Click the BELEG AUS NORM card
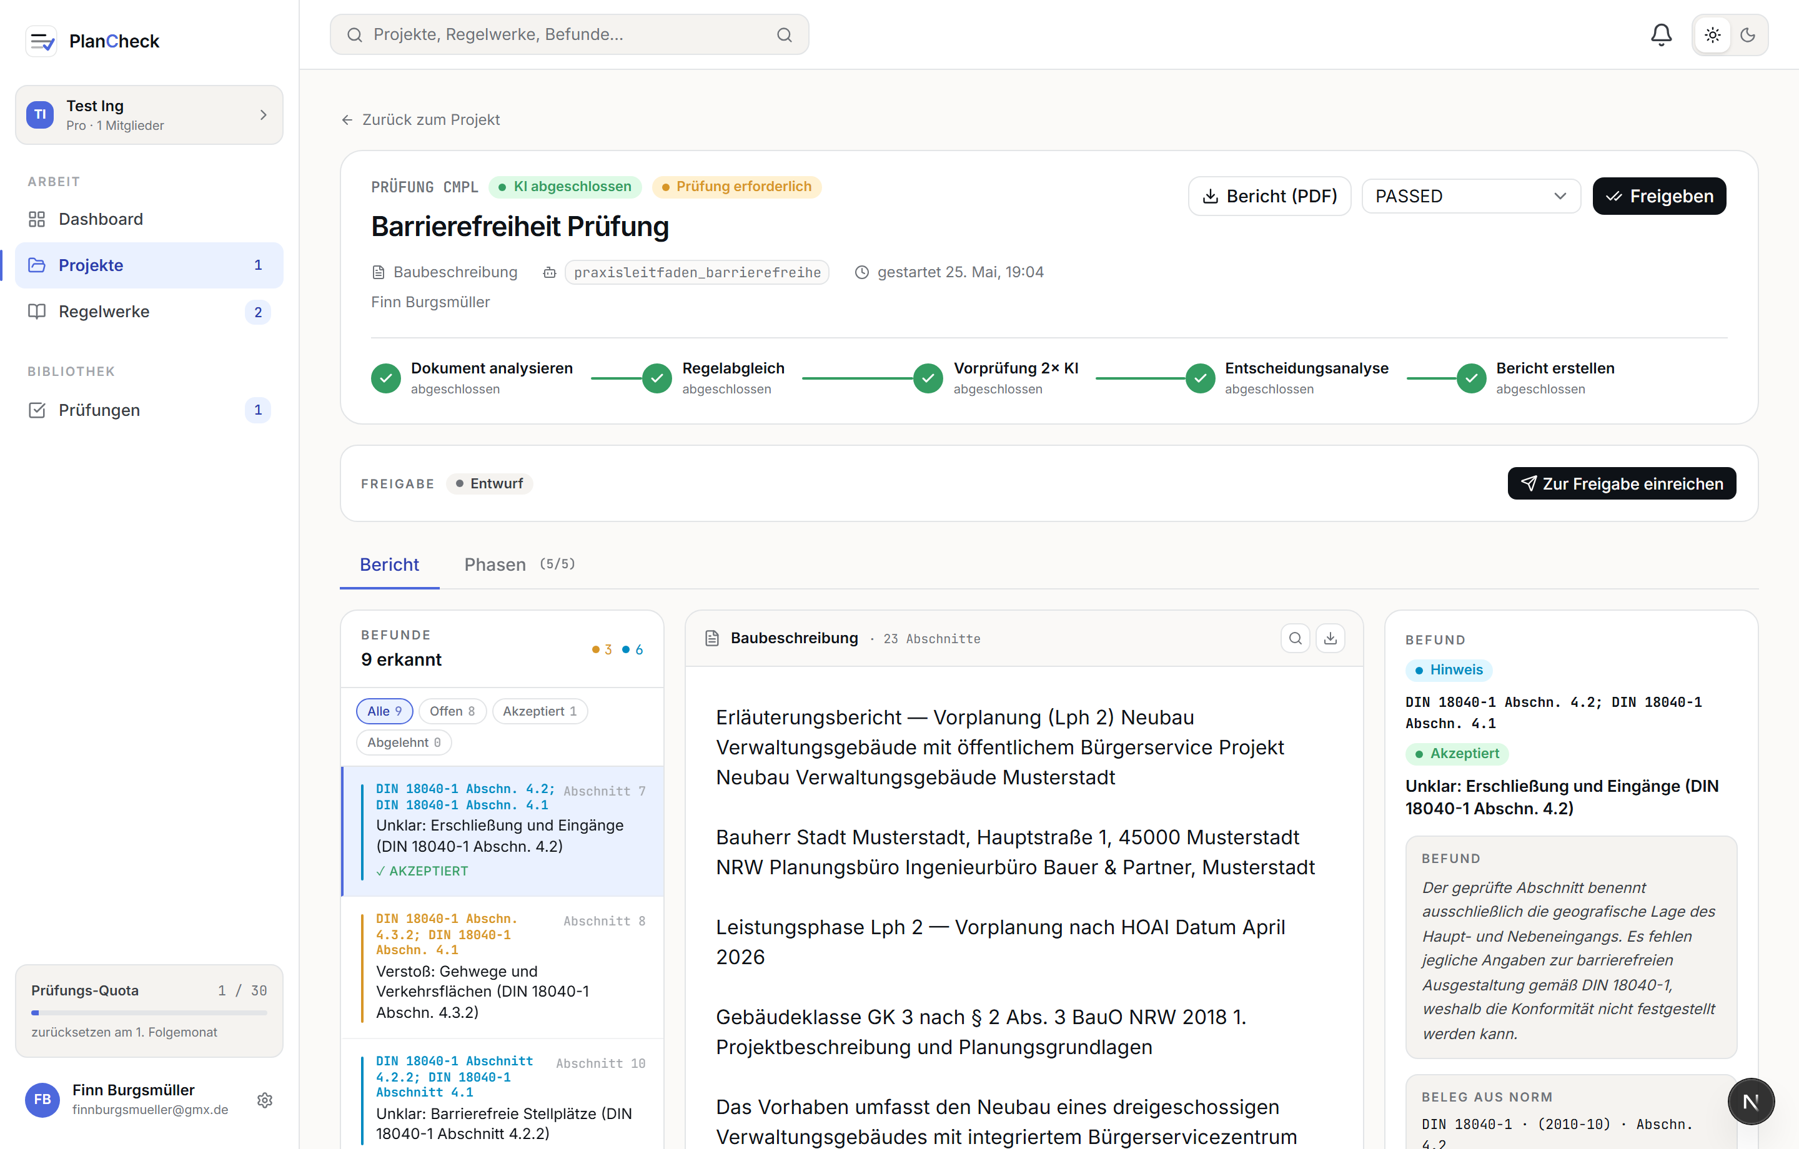 point(1570,1111)
